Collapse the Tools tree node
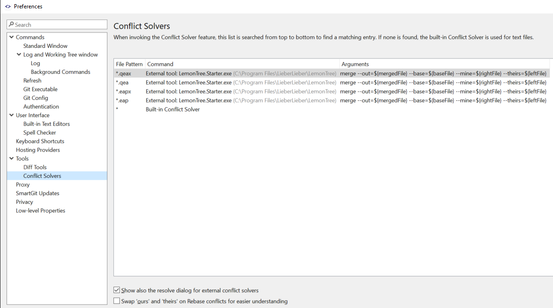 pyautogui.click(x=12, y=158)
